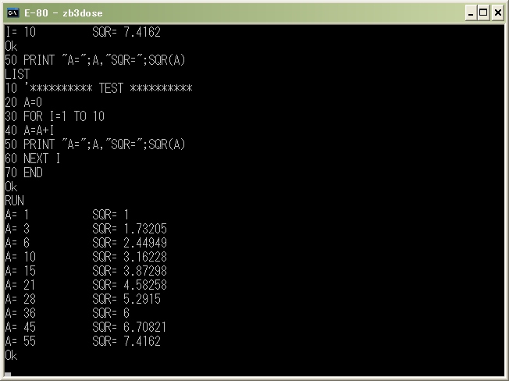Click the value 6.70821

144,327
